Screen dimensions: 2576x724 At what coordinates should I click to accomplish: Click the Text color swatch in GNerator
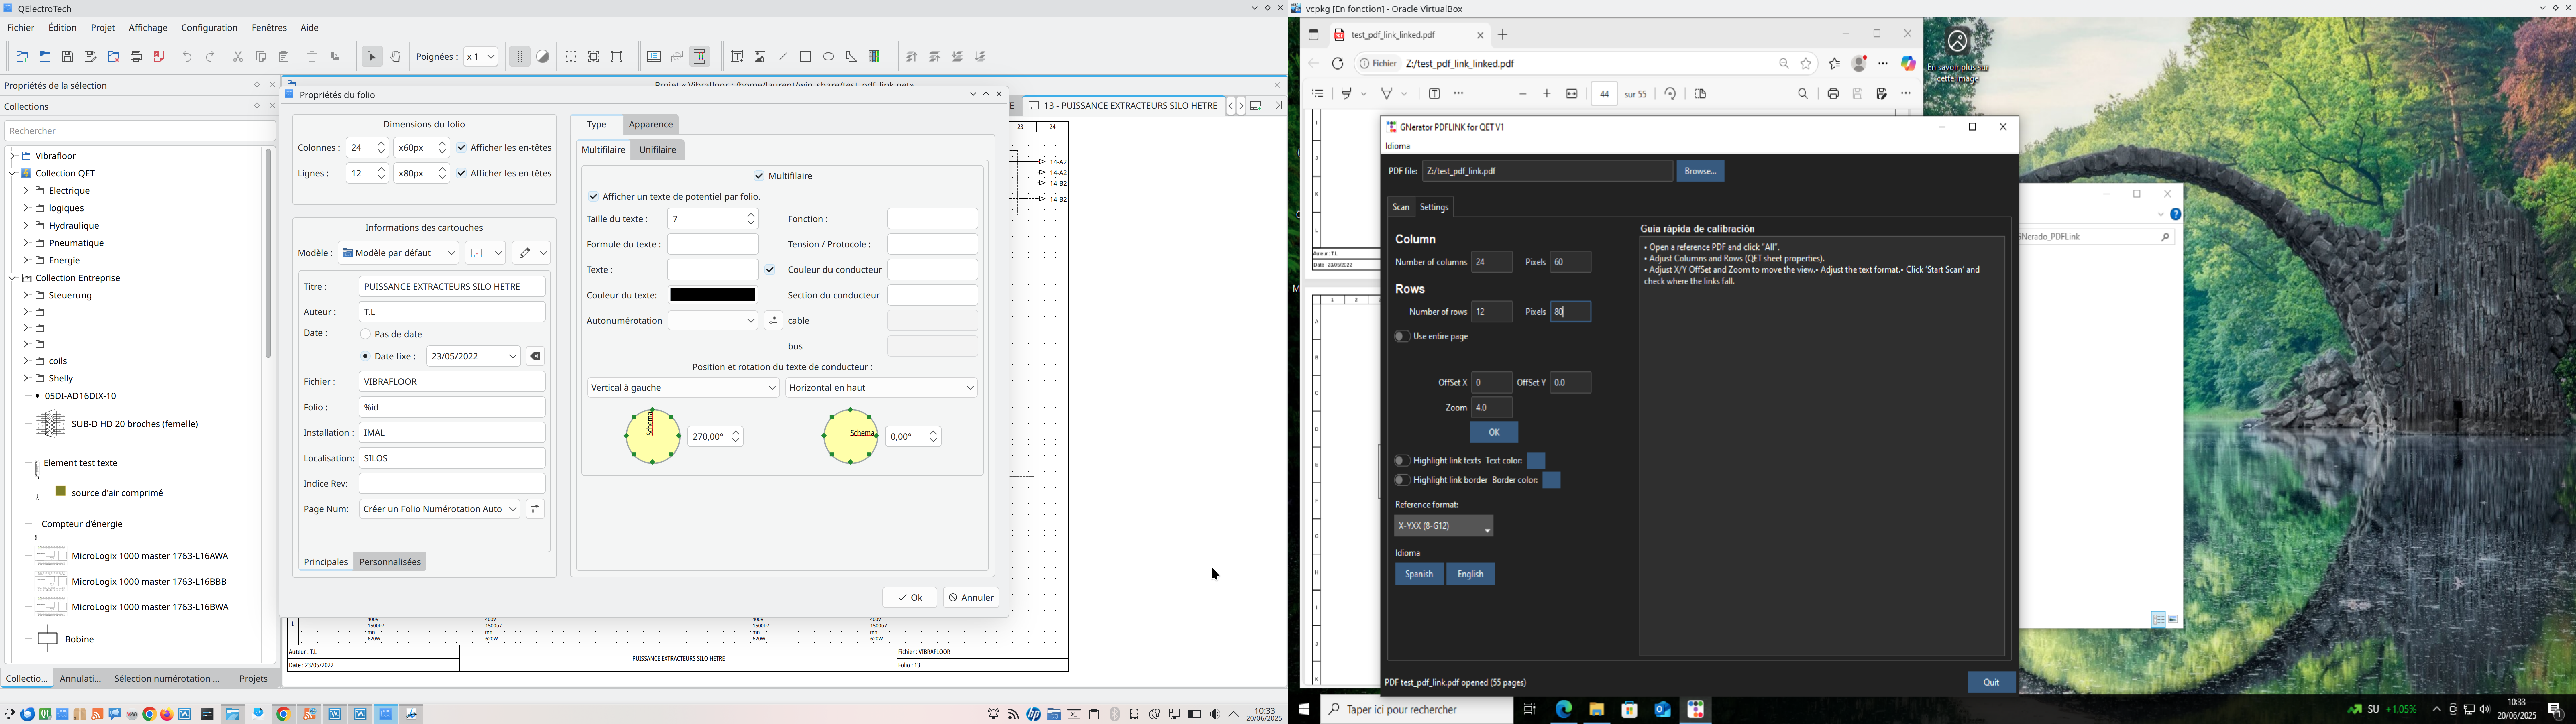click(1536, 461)
